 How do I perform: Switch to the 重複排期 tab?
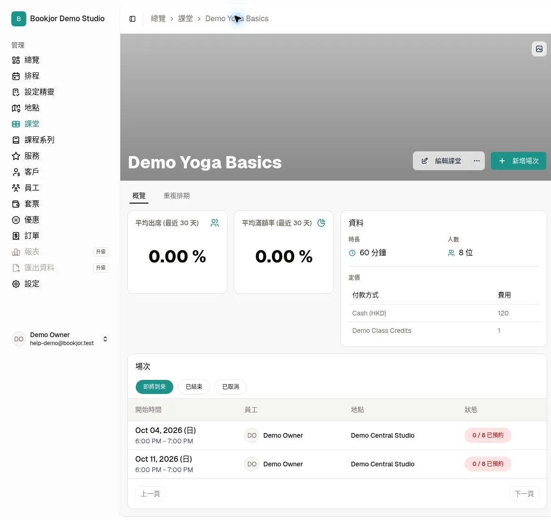(x=177, y=196)
